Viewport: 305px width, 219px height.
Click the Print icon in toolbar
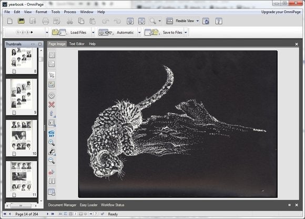(45, 21)
